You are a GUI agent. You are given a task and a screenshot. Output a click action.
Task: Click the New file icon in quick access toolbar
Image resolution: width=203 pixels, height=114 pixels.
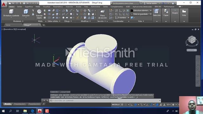10,3
